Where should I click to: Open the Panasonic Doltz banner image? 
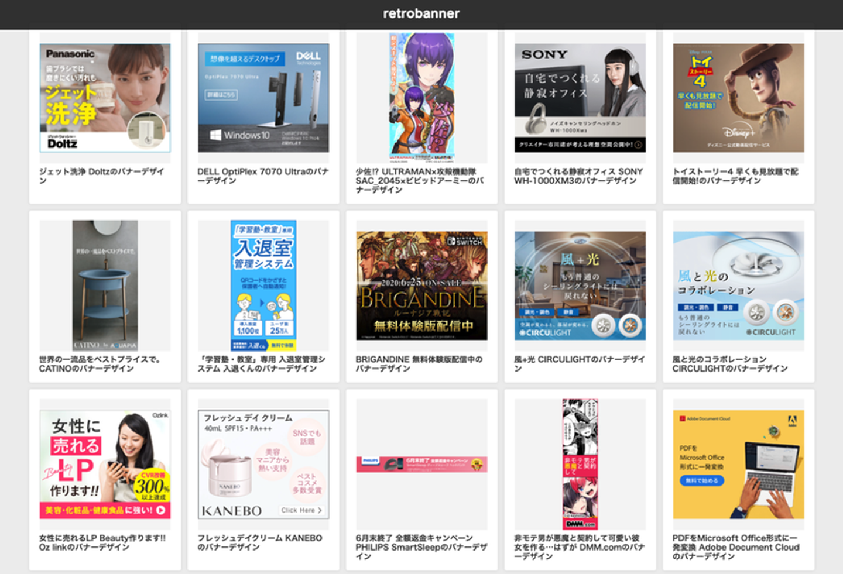tap(105, 98)
